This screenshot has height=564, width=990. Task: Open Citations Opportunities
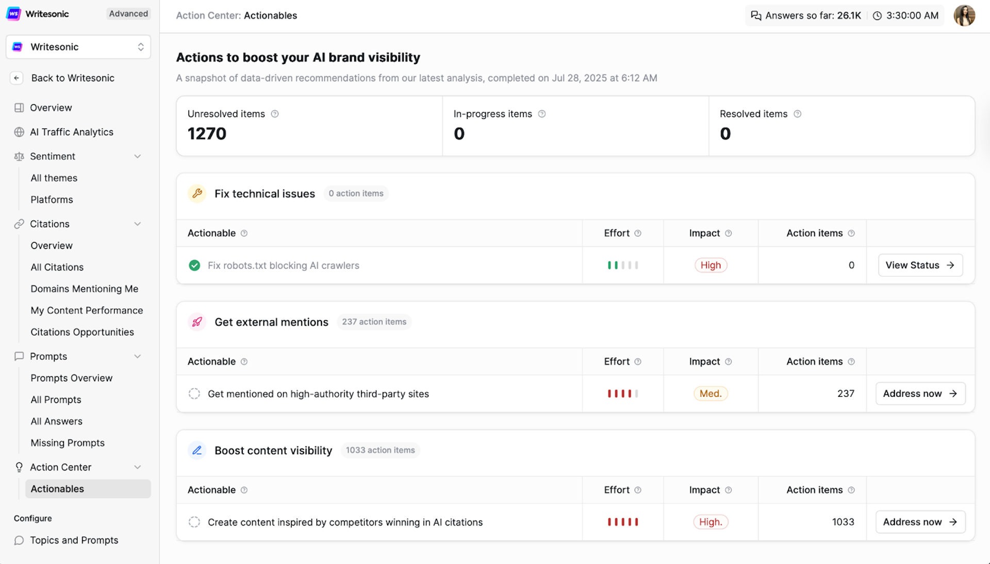(x=82, y=332)
